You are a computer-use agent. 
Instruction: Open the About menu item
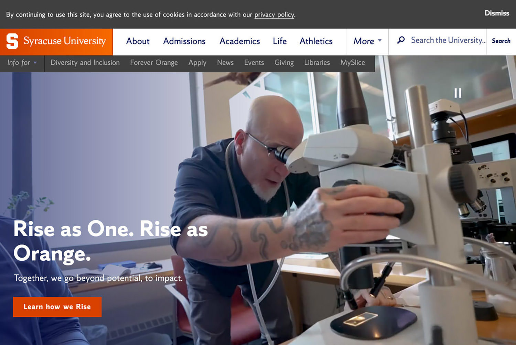(x=138, y=41)
